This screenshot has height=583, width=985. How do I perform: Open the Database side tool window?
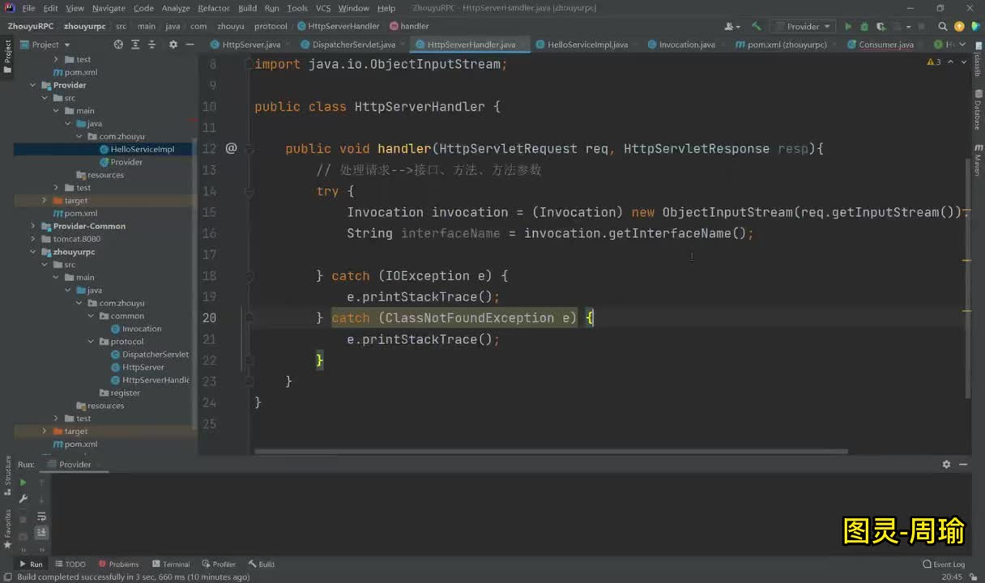pos(978,111)
